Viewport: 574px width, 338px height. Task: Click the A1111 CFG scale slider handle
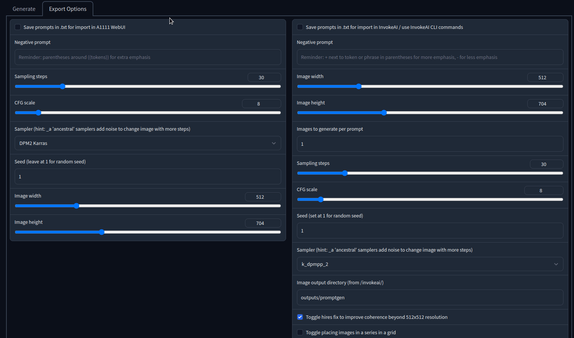(x=38, y=113)
